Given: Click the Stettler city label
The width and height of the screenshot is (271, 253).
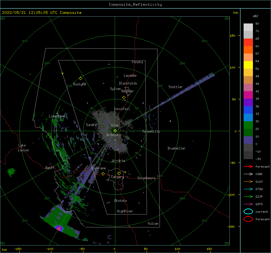Looking at the screenshot, I should click(176, 87).
